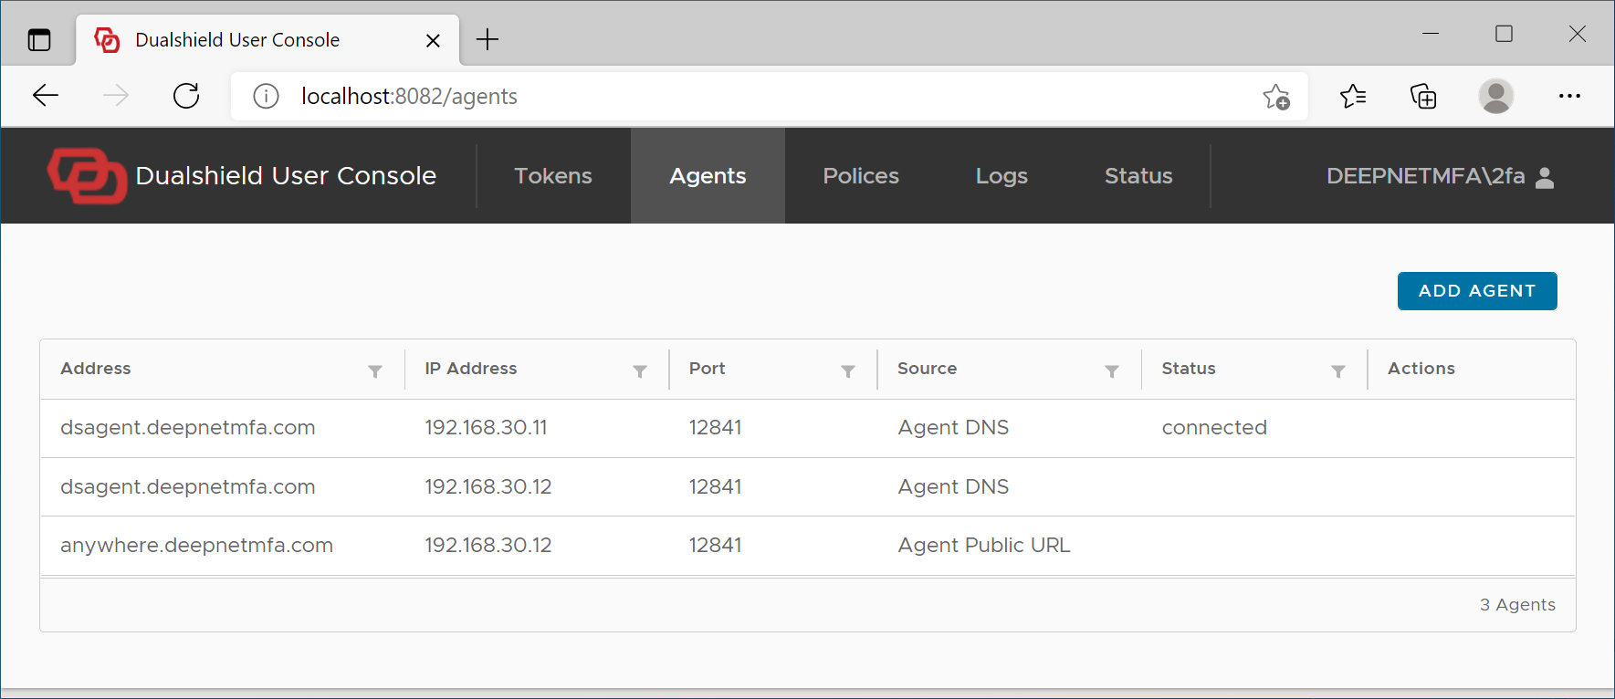View site information icon in address bar
Image resolution: width=1615 pixels, height=699 pixels.
[266, 96]
